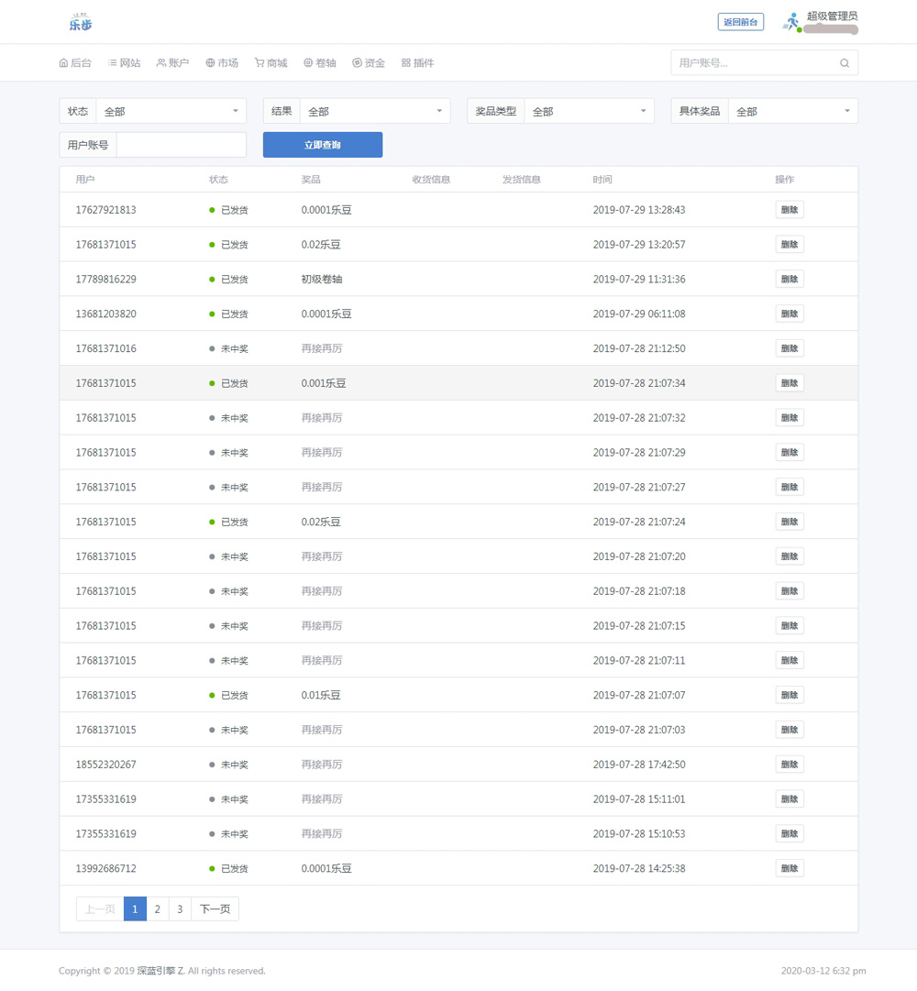Open the 后台 home menu
The image size is (917, 991).
(75, 63)
